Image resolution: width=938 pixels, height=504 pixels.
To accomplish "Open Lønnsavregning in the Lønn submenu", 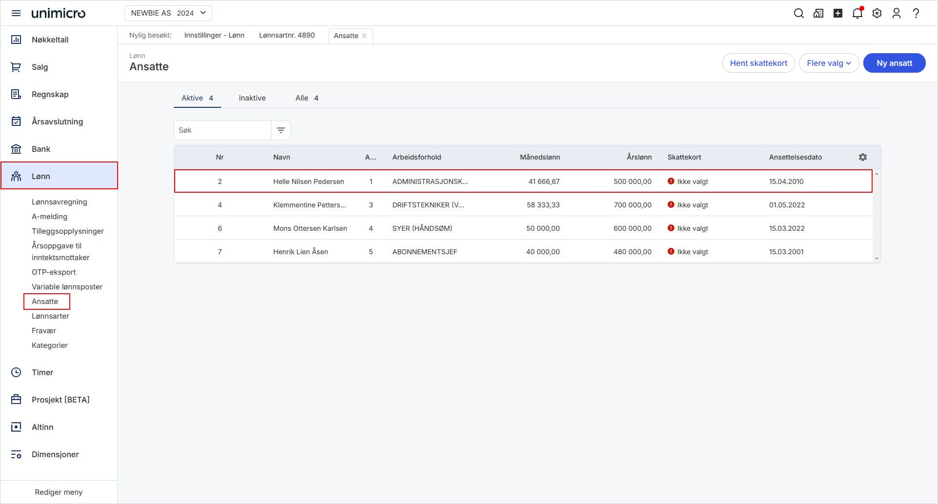I will click(60, 202).
